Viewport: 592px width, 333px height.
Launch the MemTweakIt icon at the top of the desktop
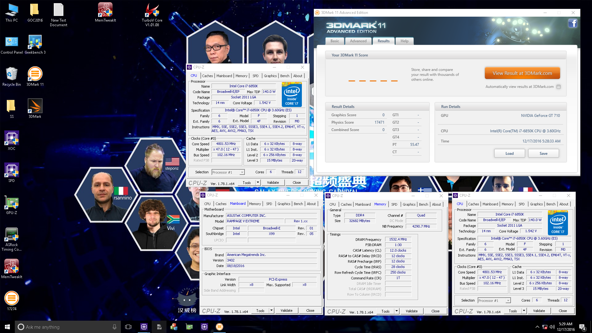pos(105,12)
